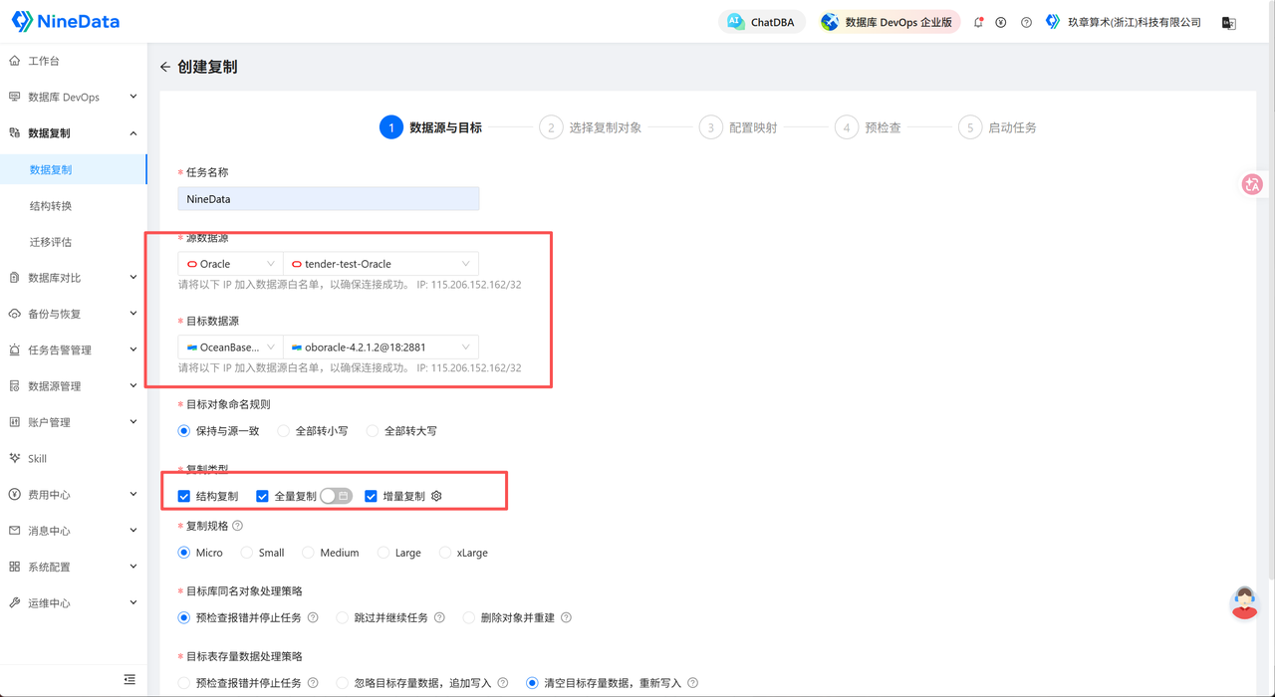Image resolution: width=1275 pixels, height=697 pixels.
Task: Click the 运维中心 wrench icon
Action: tap(15, 602)
